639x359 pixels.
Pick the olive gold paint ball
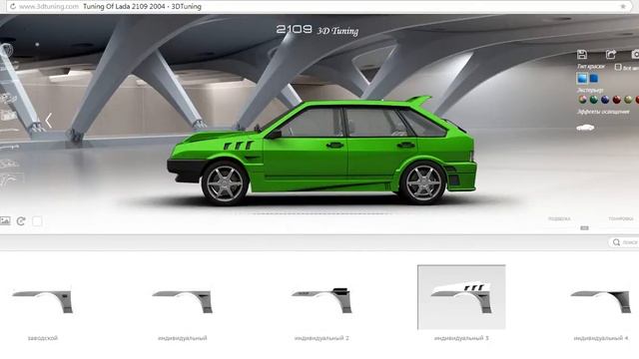628,100
